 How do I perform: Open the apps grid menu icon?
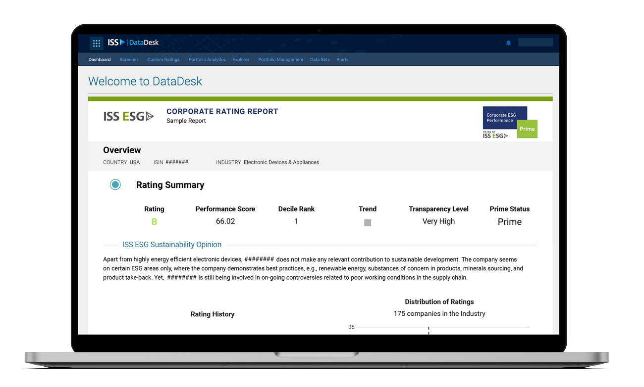tap(97, 43)
